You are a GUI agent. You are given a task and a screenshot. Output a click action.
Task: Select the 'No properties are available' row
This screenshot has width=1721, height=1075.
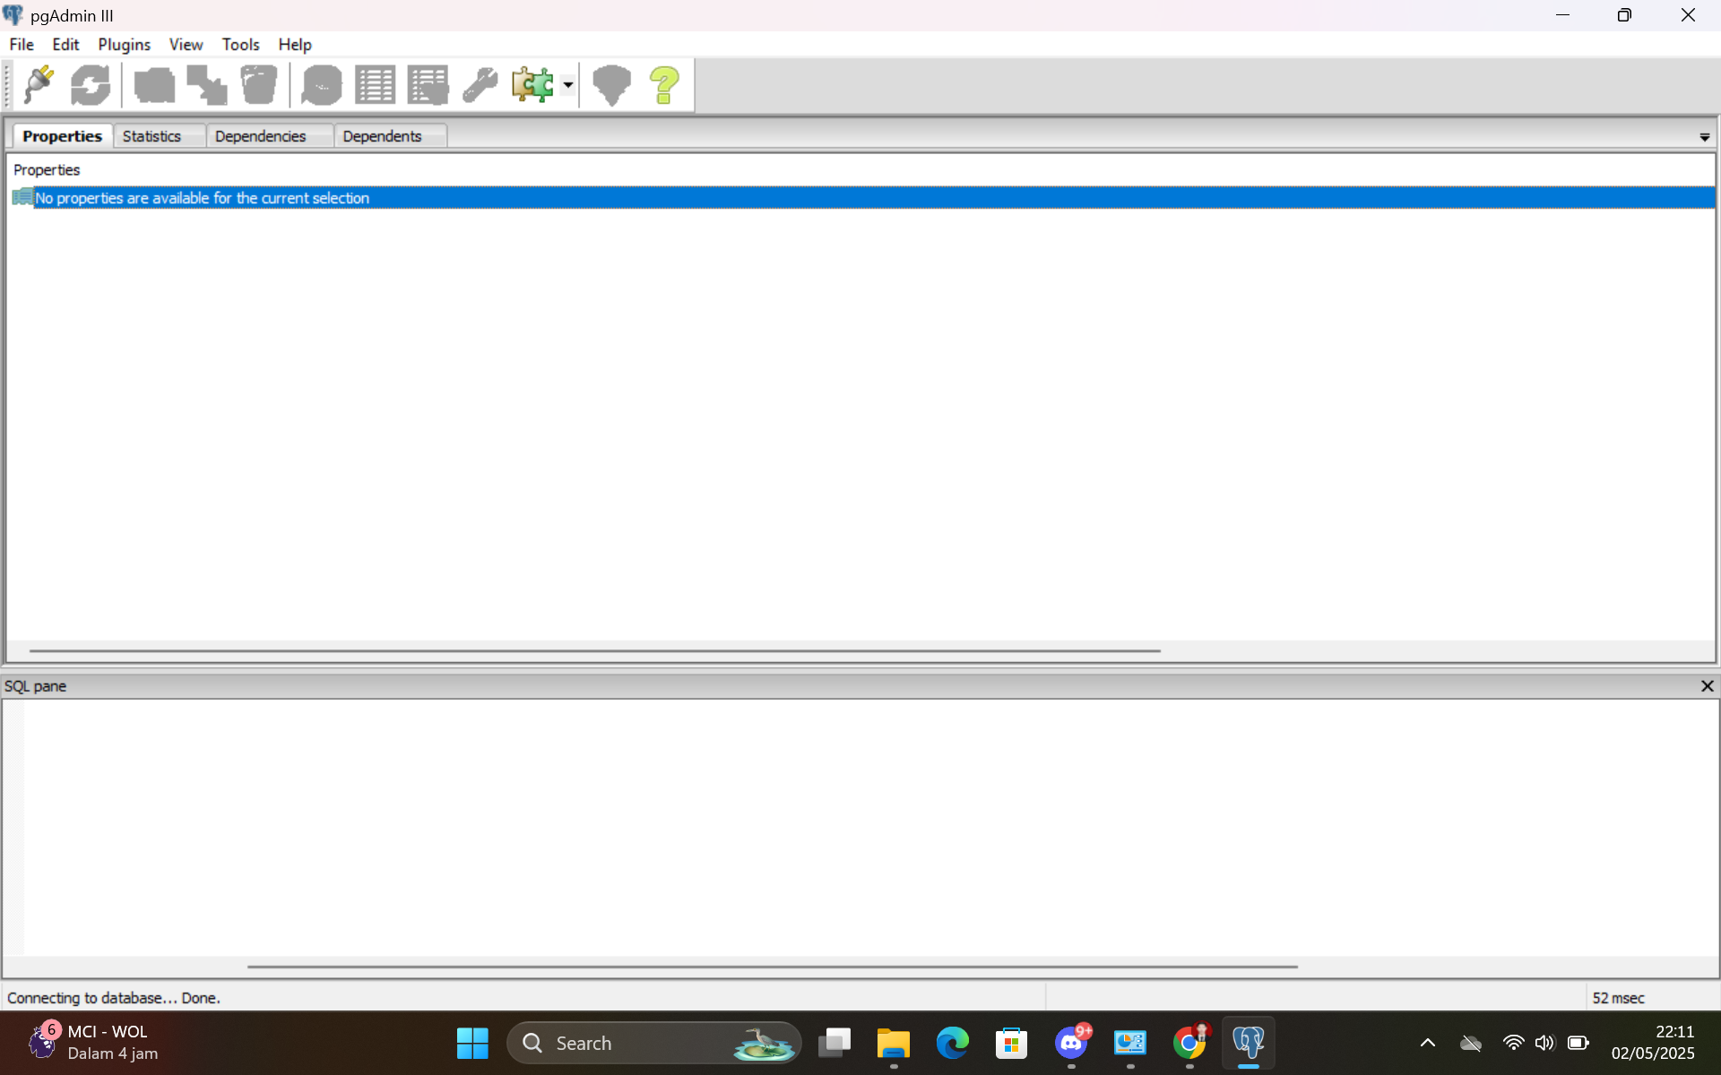[x=202, y=198]
